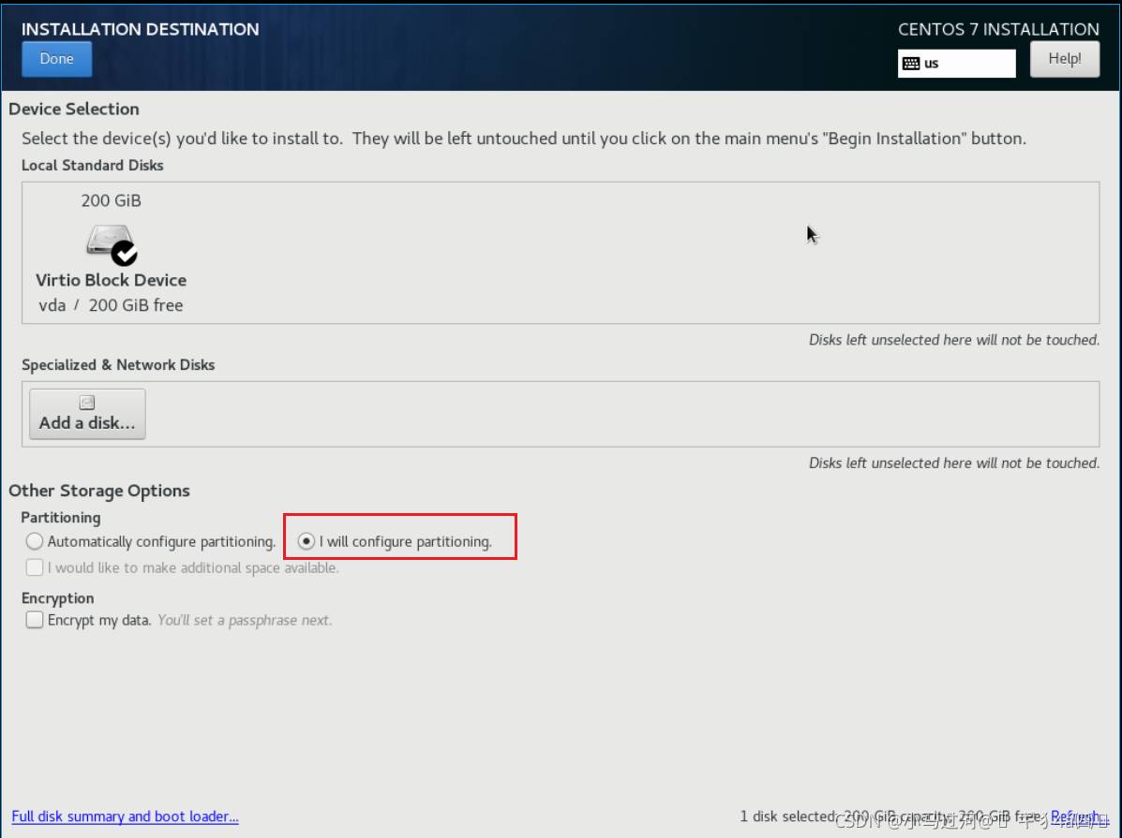This screenshot has width=1122, height=838.
Task: Click the "1 disk selected" status text
Action: (786, 816)
